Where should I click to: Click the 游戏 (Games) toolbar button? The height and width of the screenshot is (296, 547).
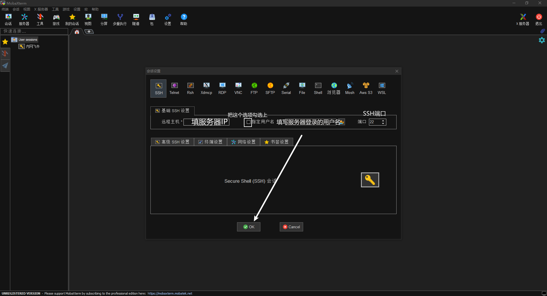56,20
